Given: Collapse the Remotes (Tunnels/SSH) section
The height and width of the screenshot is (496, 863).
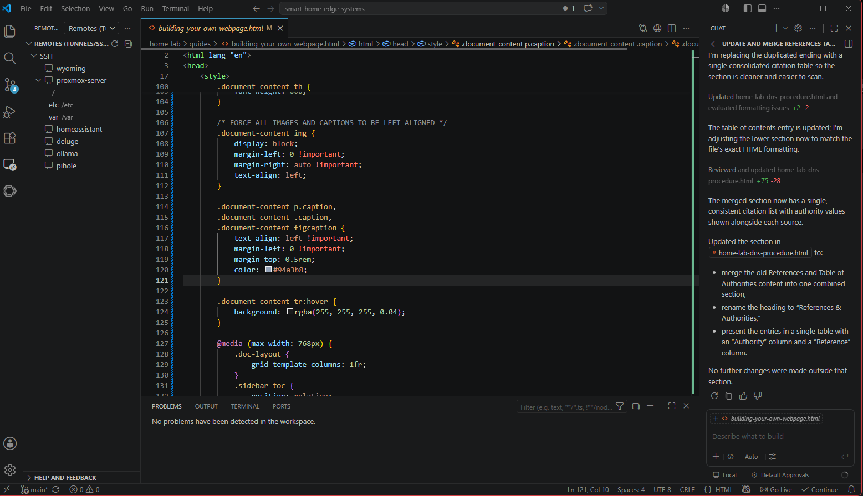Looking at the screenshot, I should [x=29, y=44].
